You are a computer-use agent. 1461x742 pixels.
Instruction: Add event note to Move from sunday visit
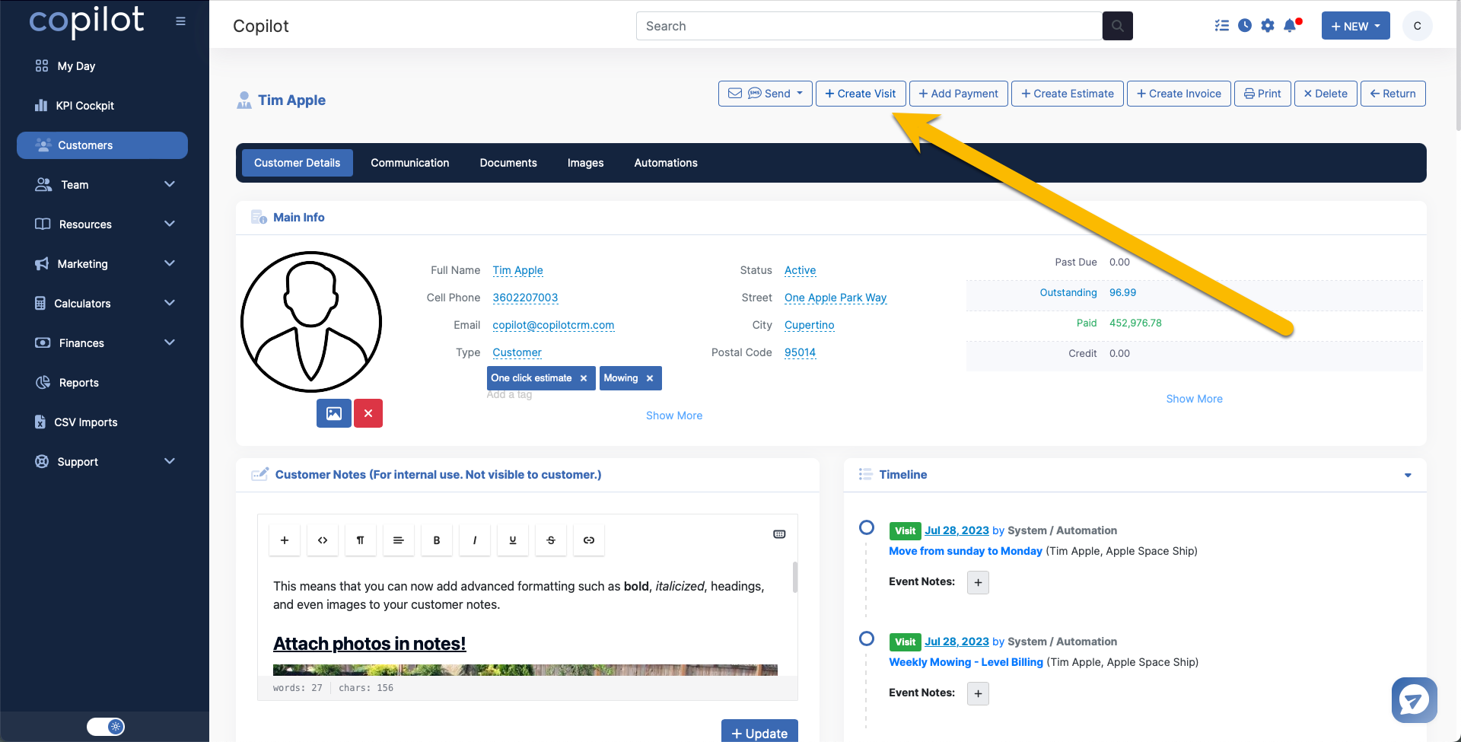click(x=978, y=583)
